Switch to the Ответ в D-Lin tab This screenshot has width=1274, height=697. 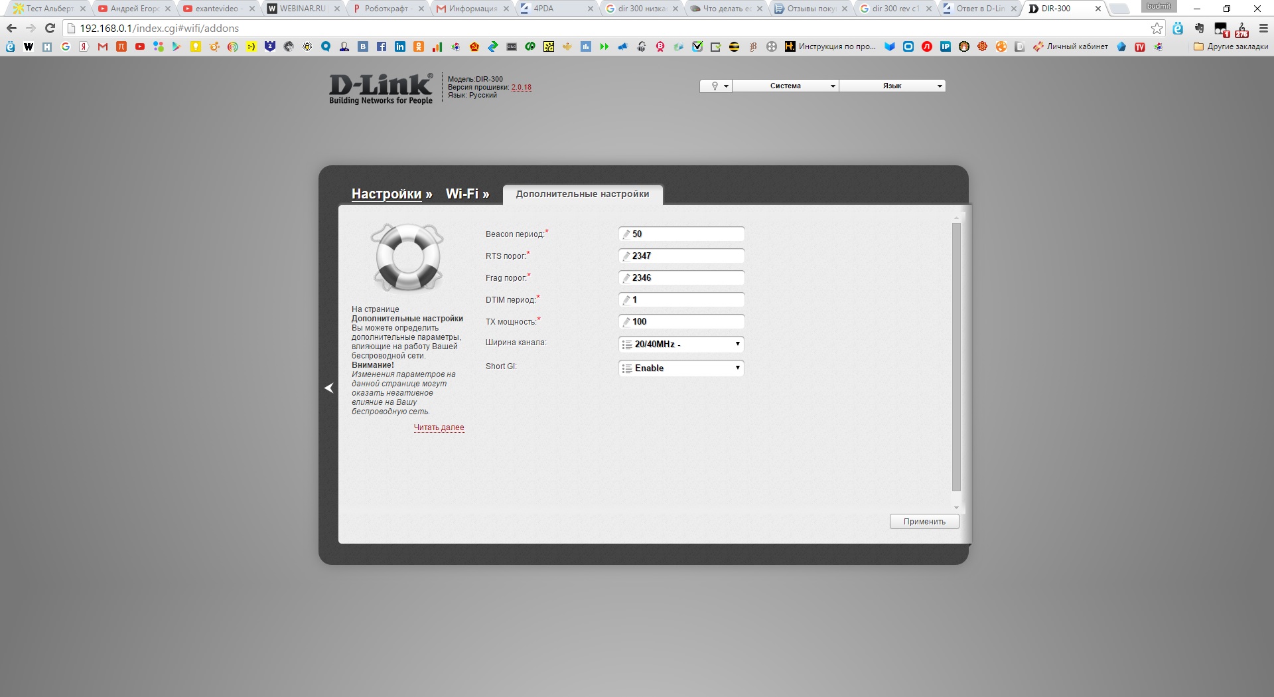[x=980, y=9]
